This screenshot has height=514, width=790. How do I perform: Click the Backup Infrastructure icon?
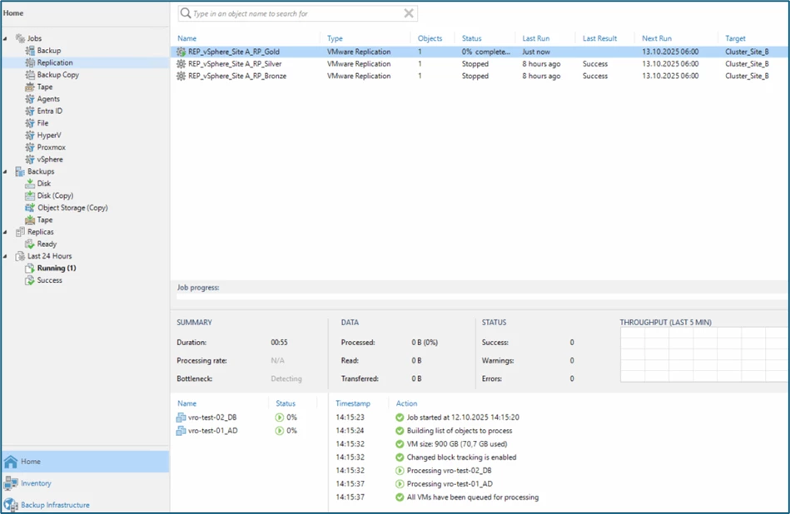click(11, 505)
